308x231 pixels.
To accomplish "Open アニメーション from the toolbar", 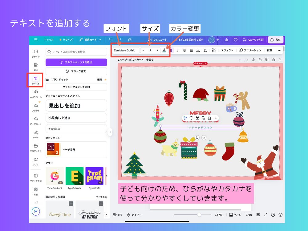I will (x=252, y=50).
